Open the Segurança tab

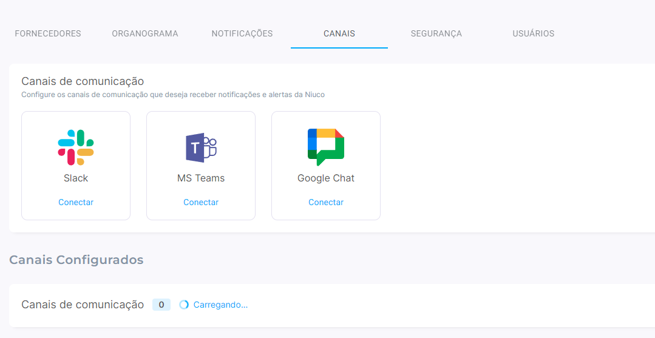436,33
